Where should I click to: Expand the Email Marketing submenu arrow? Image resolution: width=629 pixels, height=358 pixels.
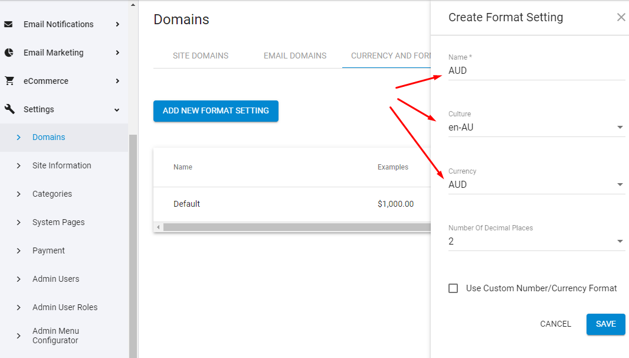117,53
